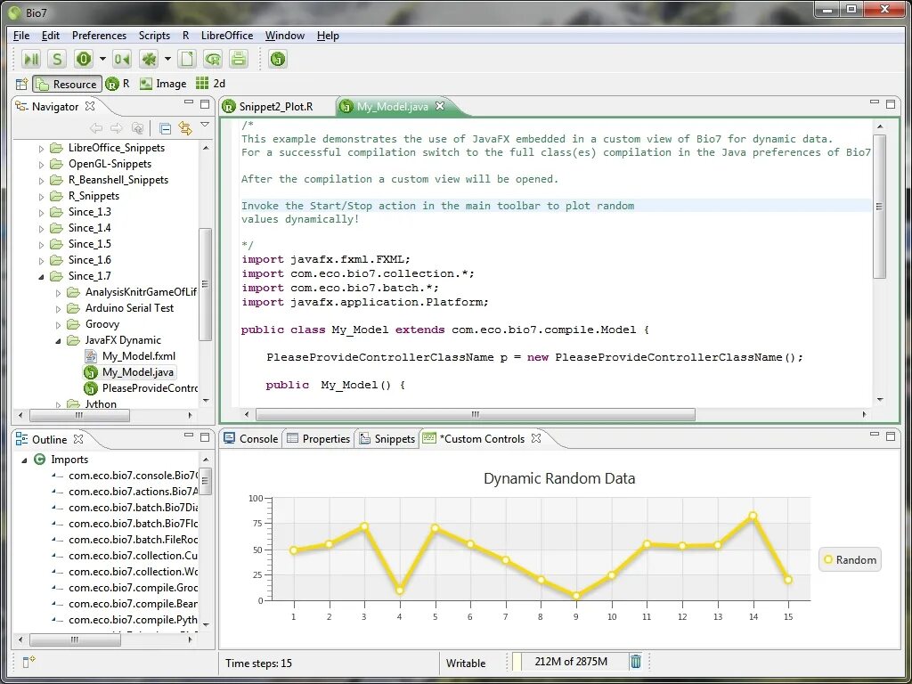Click the Open Perspective icon

21,84
